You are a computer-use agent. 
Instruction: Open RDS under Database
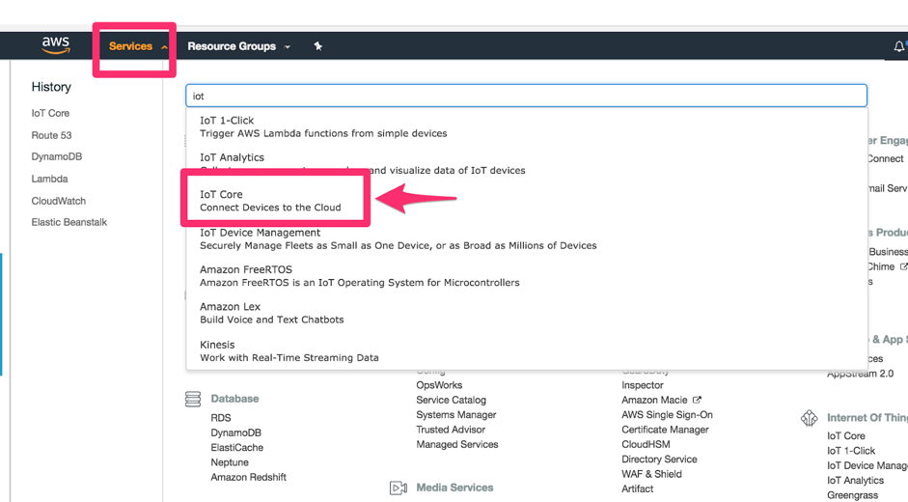click(x=220, y=418)
